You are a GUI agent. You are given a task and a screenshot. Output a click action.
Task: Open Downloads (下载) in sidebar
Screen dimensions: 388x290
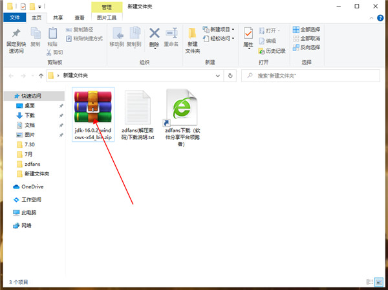[x=30, y=115]
